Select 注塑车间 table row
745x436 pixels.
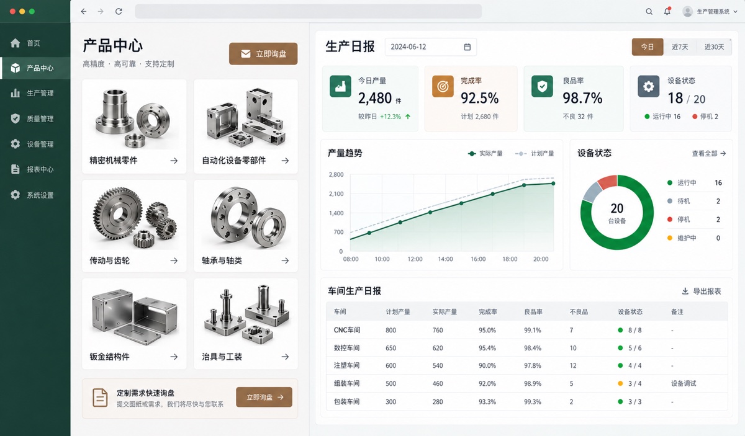(x=526, y=366)
